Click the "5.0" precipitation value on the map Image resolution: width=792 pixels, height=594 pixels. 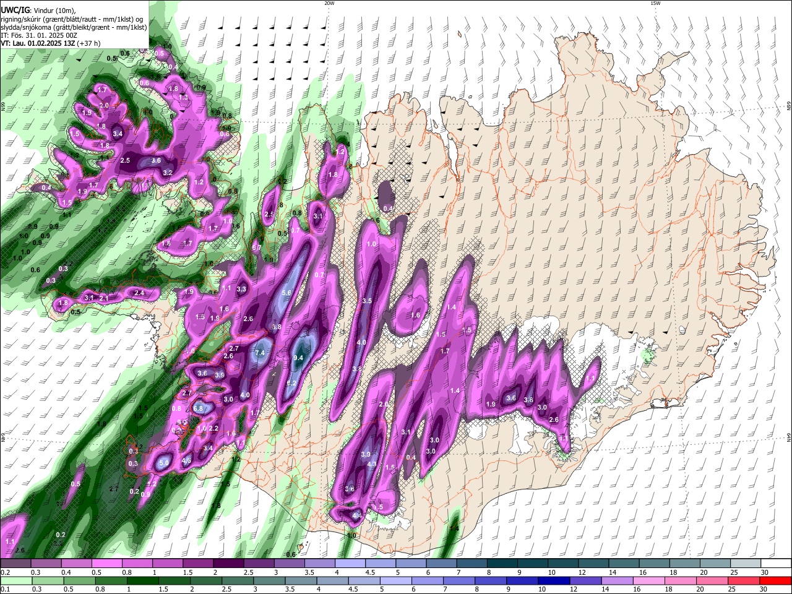point(164,462)
